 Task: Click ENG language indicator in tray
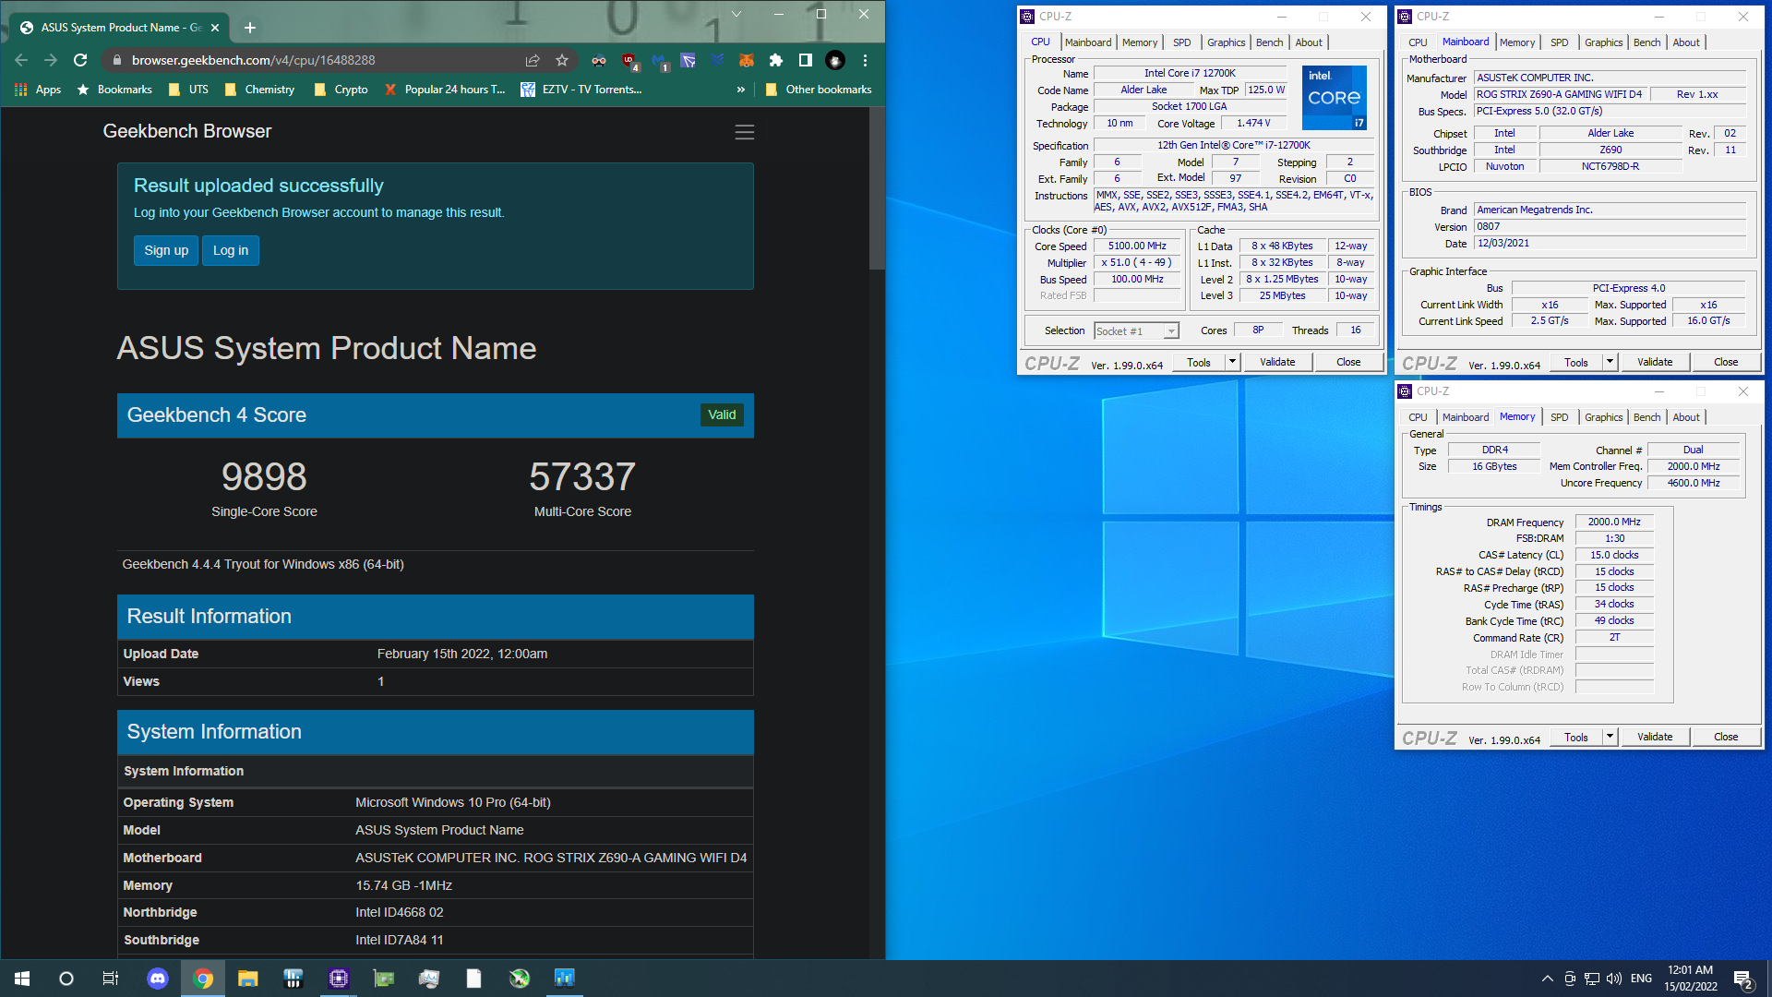1641,979
